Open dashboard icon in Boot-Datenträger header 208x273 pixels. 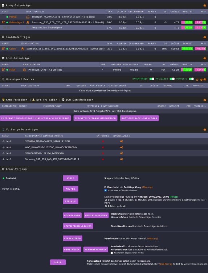point(205,58)
